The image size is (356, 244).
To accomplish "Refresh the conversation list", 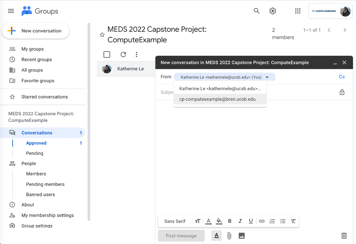I will (123, 54).
